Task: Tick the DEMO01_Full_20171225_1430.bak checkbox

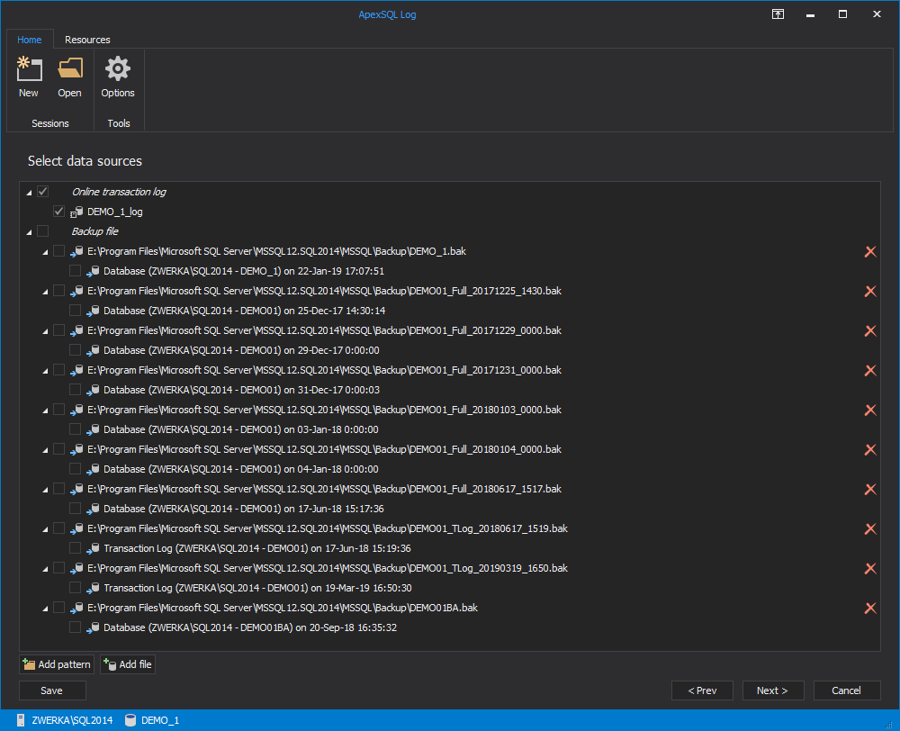Action: (58, 291)
